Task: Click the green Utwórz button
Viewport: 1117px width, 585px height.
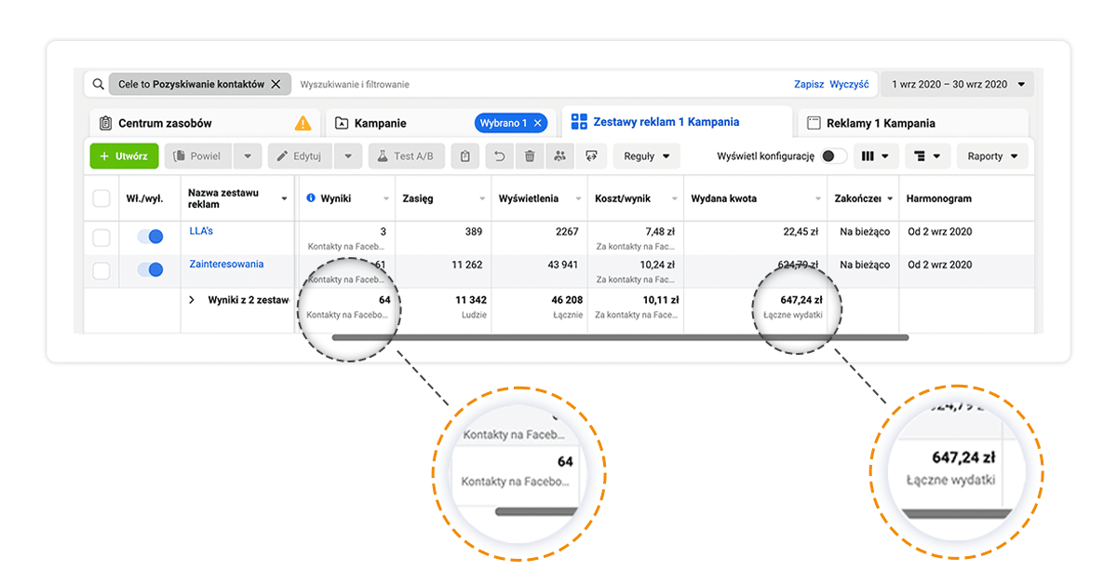Action: click(x=124, y=156)
